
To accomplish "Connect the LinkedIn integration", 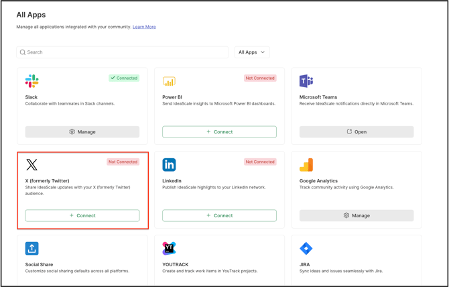I will [219, 216].
